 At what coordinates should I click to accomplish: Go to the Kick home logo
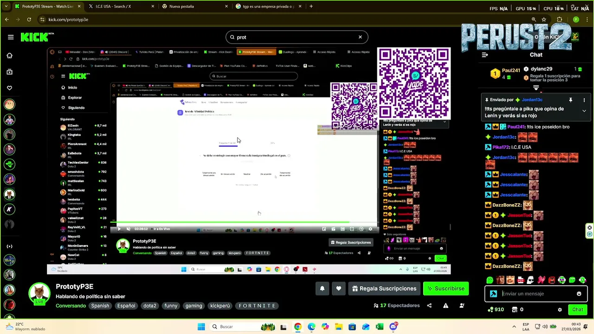[37, 37]
